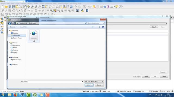This screenshot has height=97, width=174.
Task: Open the XML files type filter dropdown
Action: (x=94, y=82)
